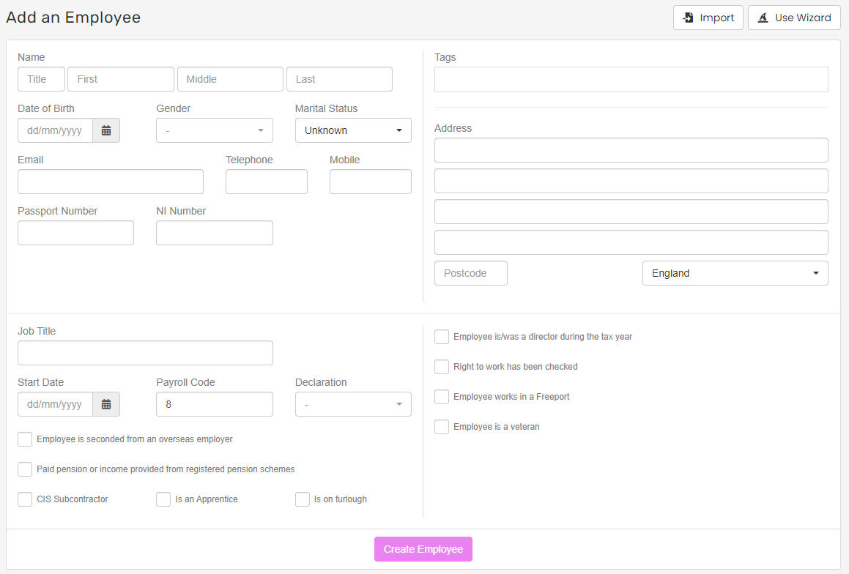Click the NI Number field
The image size is (849, 574).
[215, 233]
